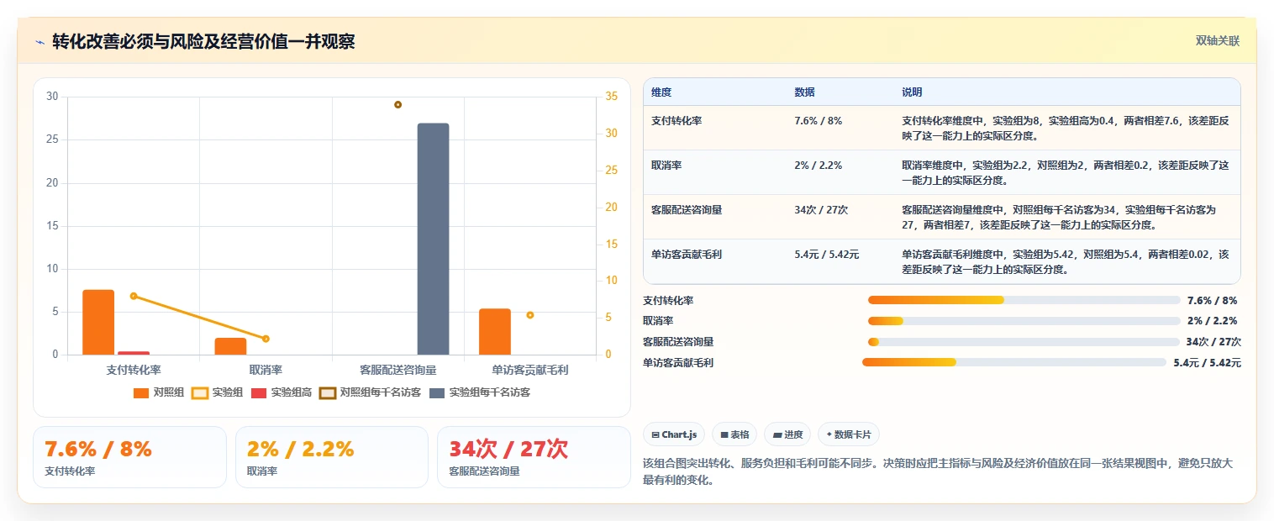Click the 7.6% / 8% data card
This screenshot has width=1274, height=521.
click(x=129, y=457)
